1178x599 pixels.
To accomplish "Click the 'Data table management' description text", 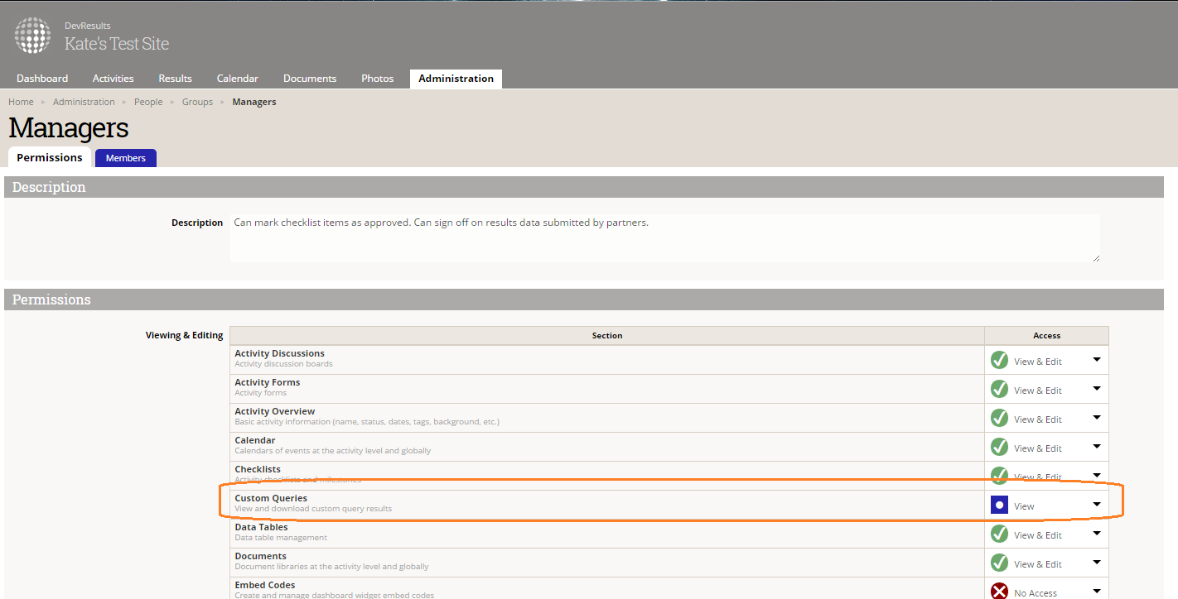I will [x=281, y=538].
